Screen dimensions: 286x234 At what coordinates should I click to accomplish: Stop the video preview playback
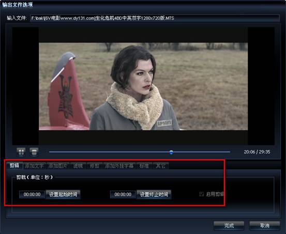click(x=34, y=152)
